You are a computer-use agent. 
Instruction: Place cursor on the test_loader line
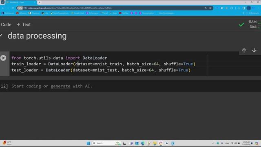click(x=101, y=70)
